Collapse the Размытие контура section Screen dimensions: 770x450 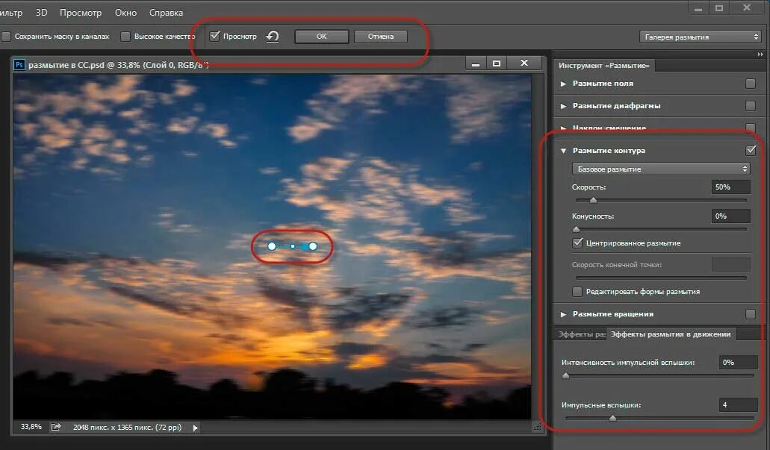(x=563, y=151)
